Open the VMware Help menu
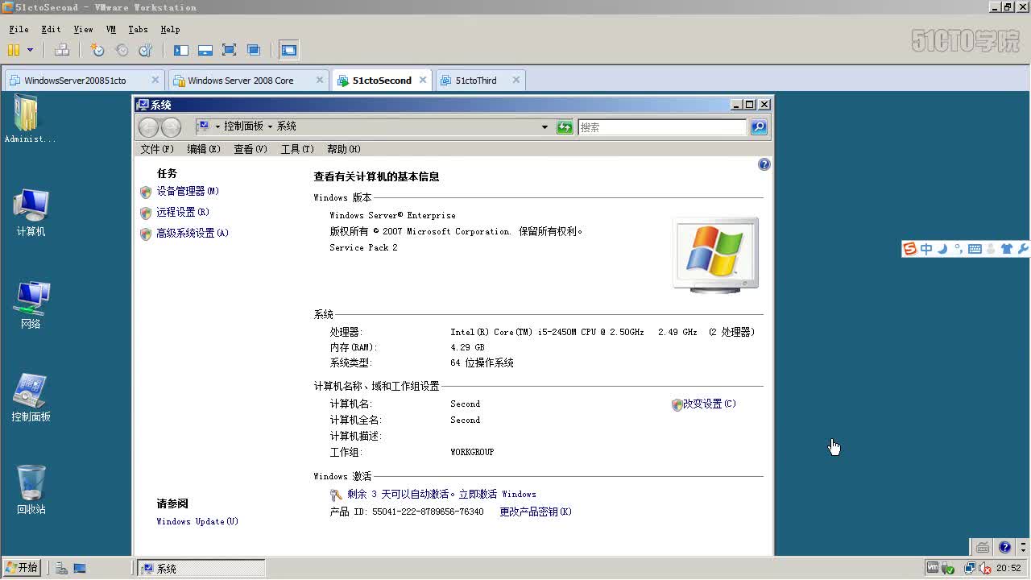This screenshot has width=1031, height=580. pyautogui.click(x=170, y=30)
